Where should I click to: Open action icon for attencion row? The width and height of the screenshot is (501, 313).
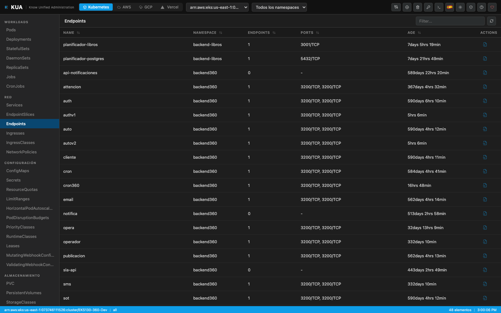[x=485, y=87]
